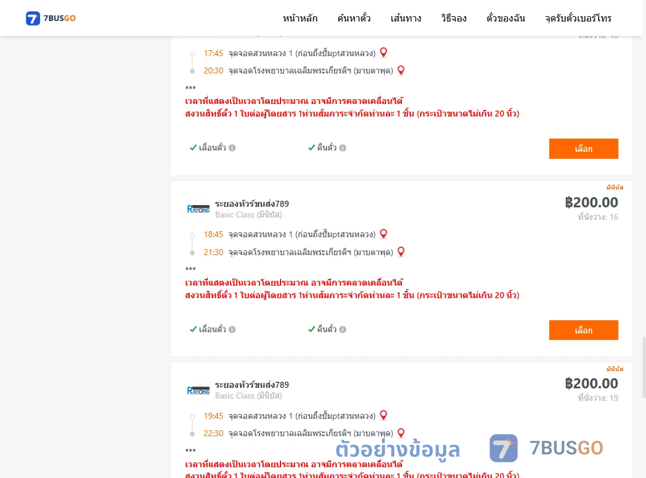
Task: Click ที่นั่งว่าง: 19 seat count text
Action: tap(598, 398)
